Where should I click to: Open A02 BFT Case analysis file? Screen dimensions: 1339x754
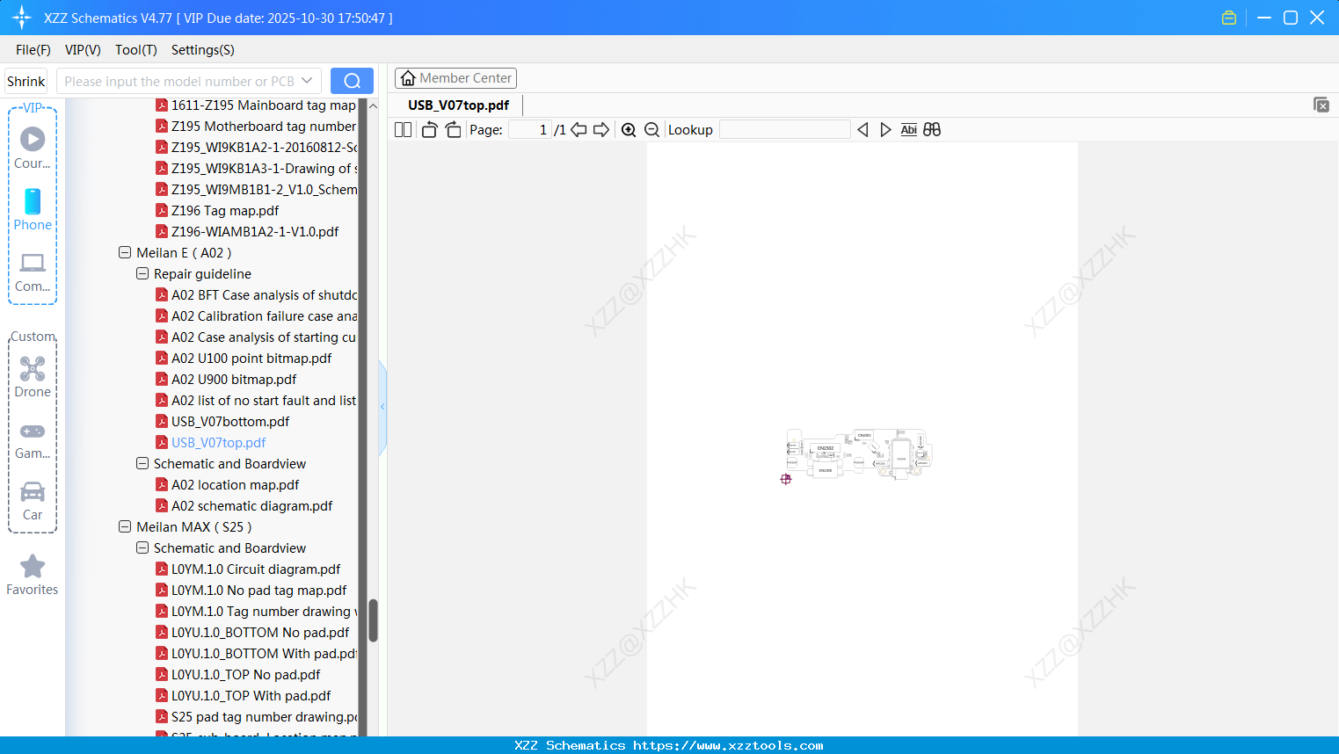(265, 295)
